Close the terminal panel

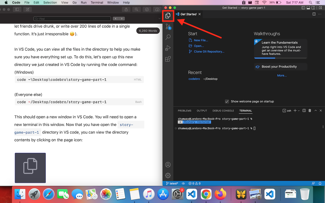321,111
